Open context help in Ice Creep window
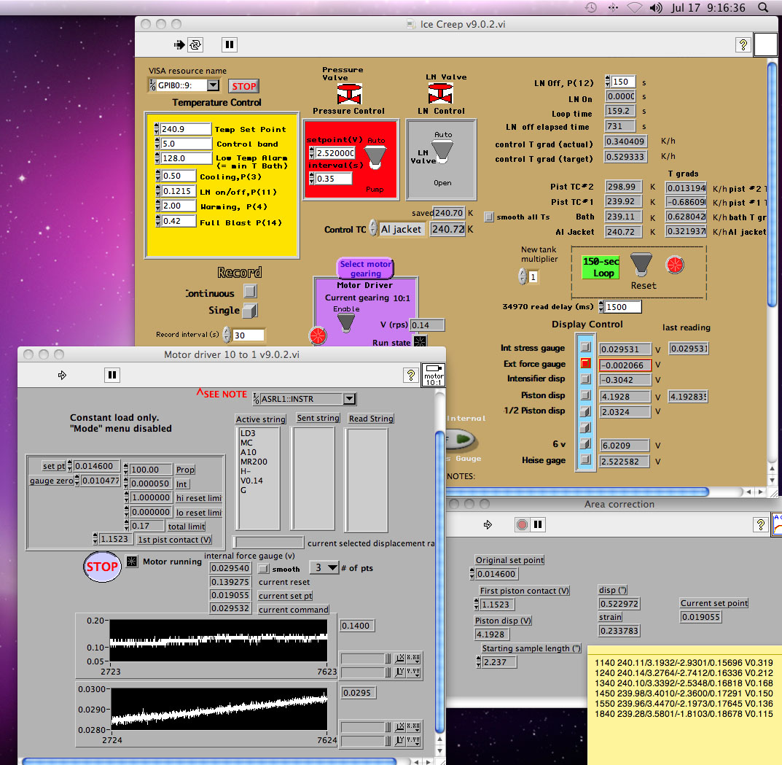782x765 pixels. click(x=743, y=44)
